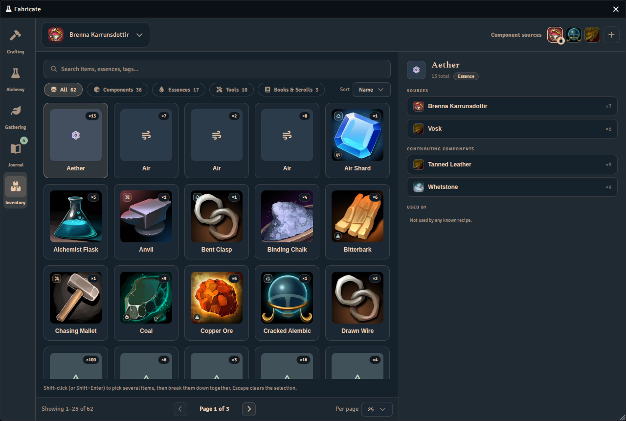Screen dimensions: 626x421
Task: Select the Inventory sidebar section
Action: [15, 190]
